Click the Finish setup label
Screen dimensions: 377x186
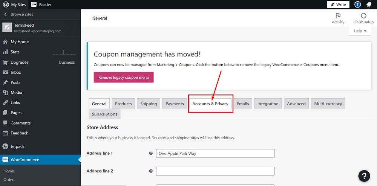point(363,22)
